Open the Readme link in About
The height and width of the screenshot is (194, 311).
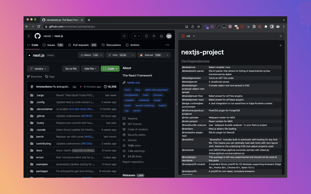point(130,118)
